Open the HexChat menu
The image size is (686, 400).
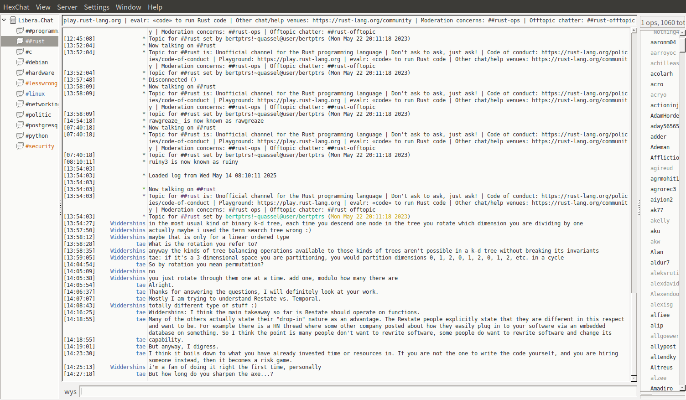click(16, 7)
